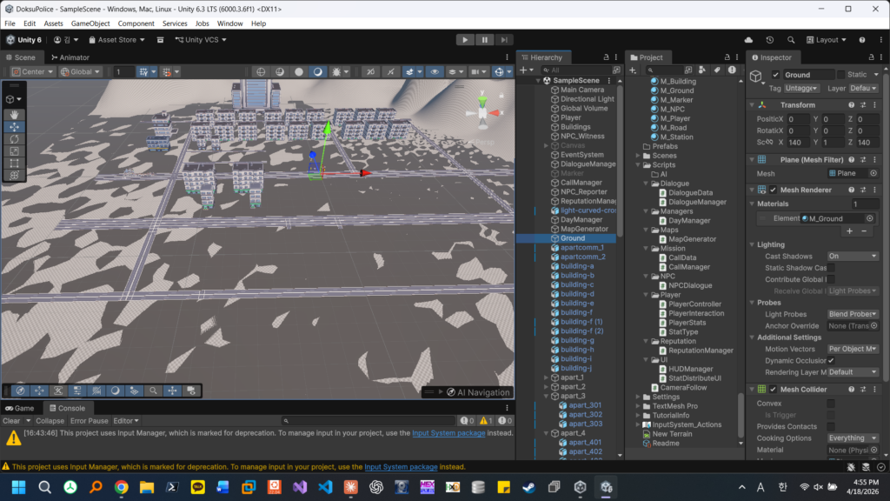Open Transform component help icon
This screenshot has height=501, width=890.
click(852, 105)
